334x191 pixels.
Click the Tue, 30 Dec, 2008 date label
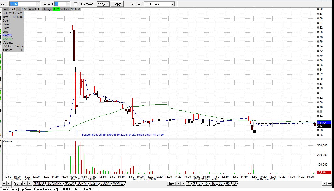coord(144,179)
